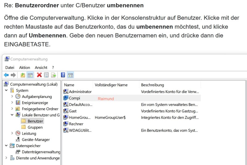Click the Geräte-Manager icon
The image size is (247, 165).
click(x=18, y=139)
